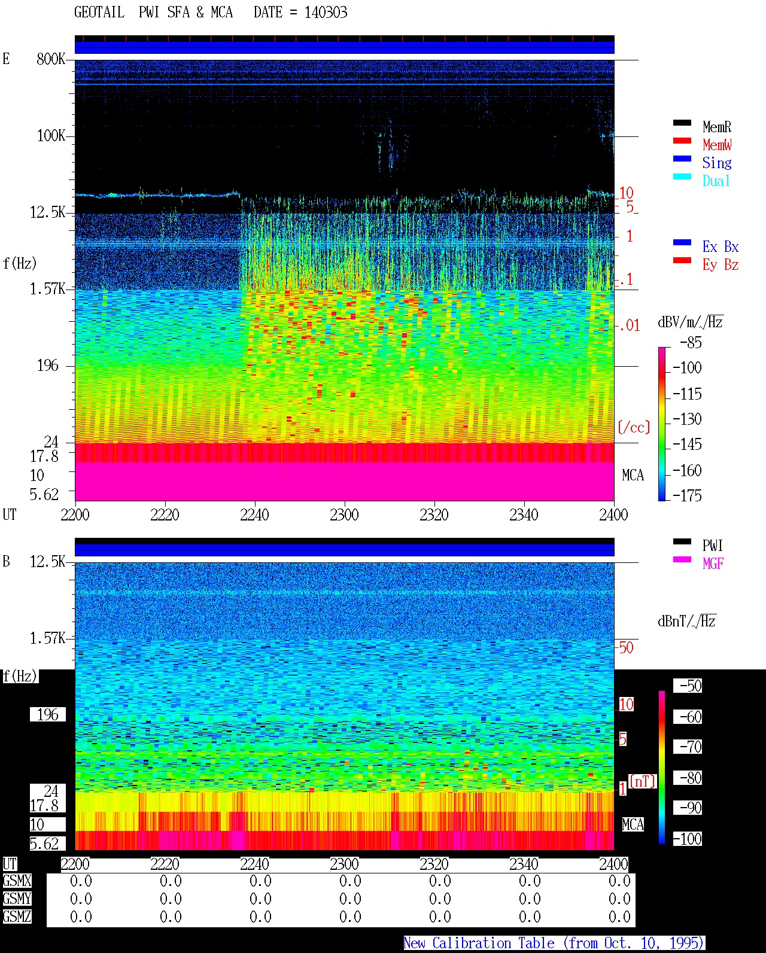Image resolution: width=766 pixels, height=953 pixels.
Task: Click the "800K" frequency axis label
Action: point(51,59)
